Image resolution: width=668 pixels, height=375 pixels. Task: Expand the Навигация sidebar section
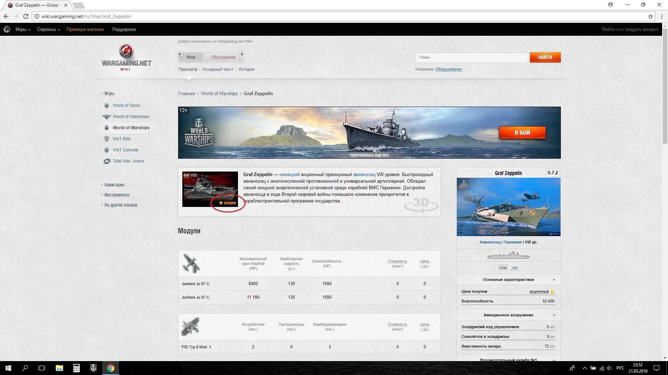[x=113, y=185]
